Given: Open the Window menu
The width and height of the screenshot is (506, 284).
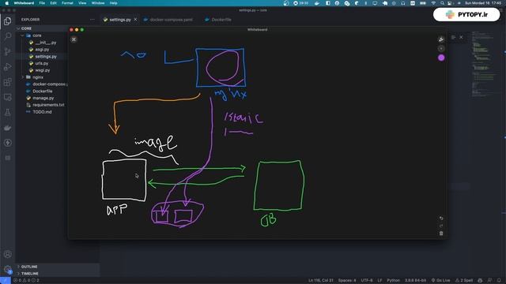Looking at the screenshot, I should [98, 3].
